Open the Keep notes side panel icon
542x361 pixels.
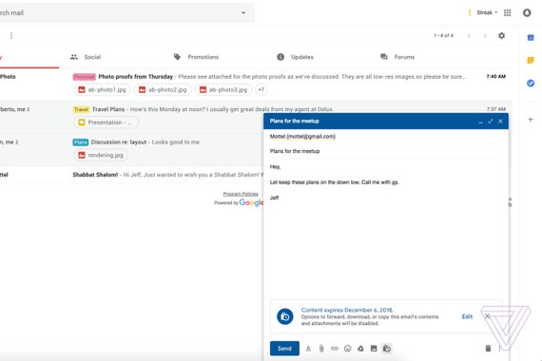[x=531, y=60]
